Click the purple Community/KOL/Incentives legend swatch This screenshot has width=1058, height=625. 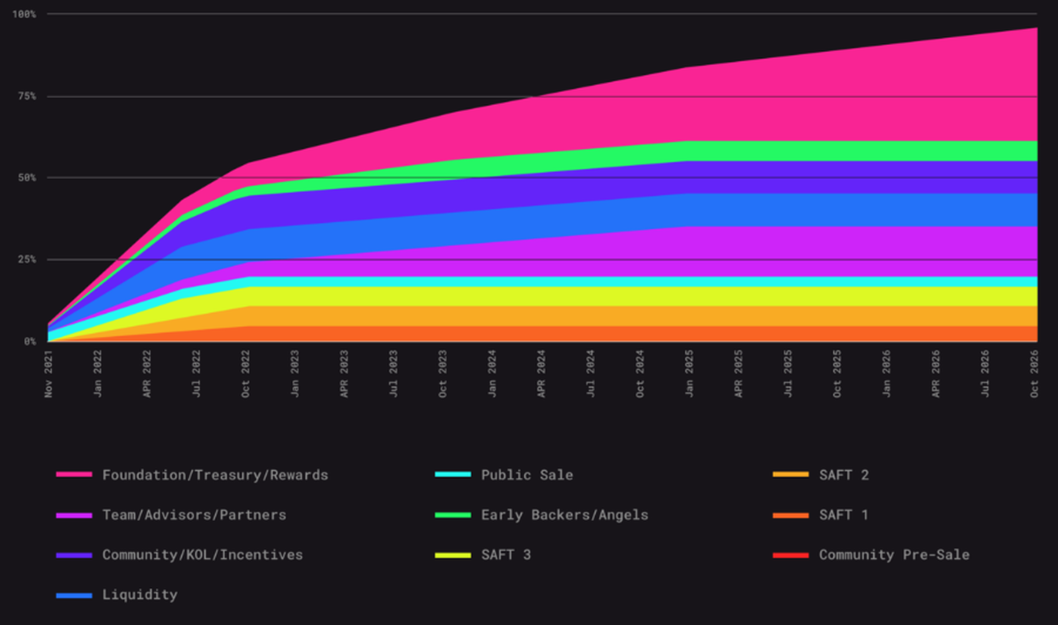[x=73, y=555]
